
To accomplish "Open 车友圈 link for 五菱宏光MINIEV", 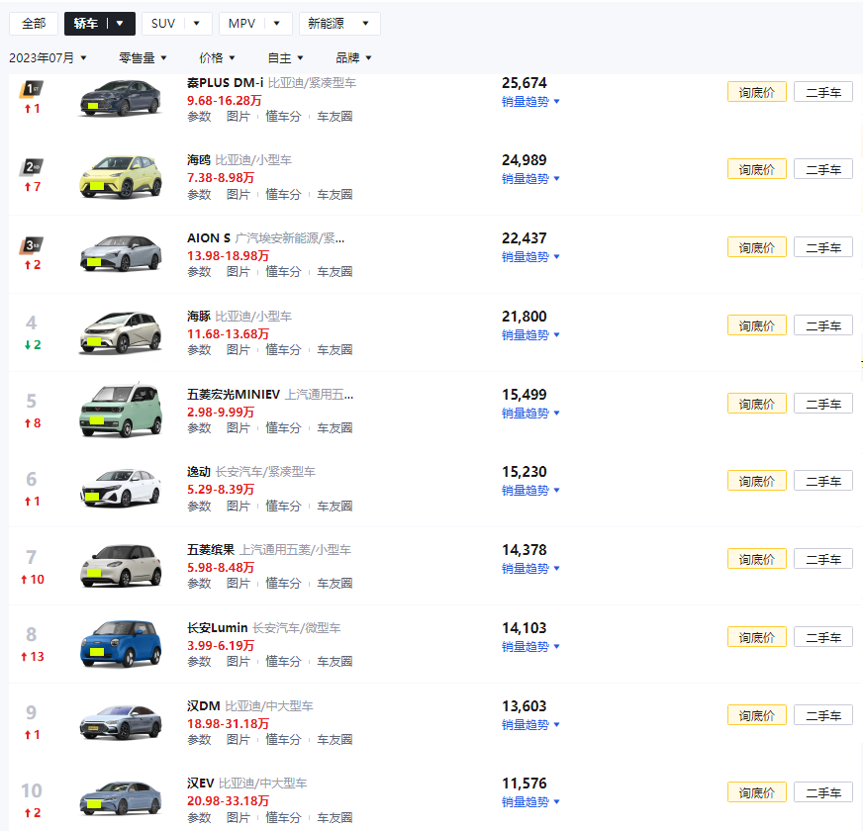I will (335, 427).
